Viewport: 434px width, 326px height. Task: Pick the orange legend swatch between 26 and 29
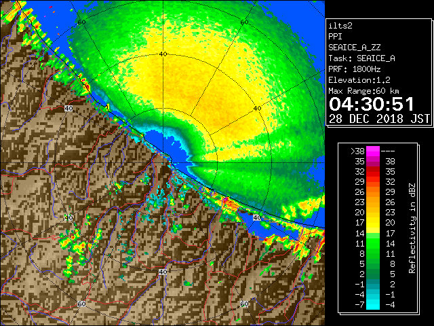[x=373, y=192]
